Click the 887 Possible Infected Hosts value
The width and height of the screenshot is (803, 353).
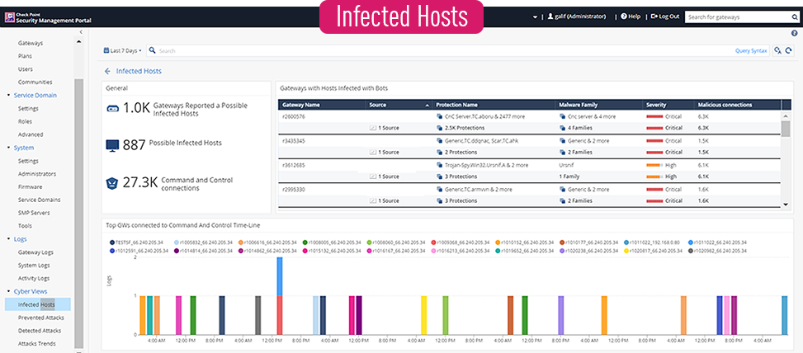click(135, 145)
